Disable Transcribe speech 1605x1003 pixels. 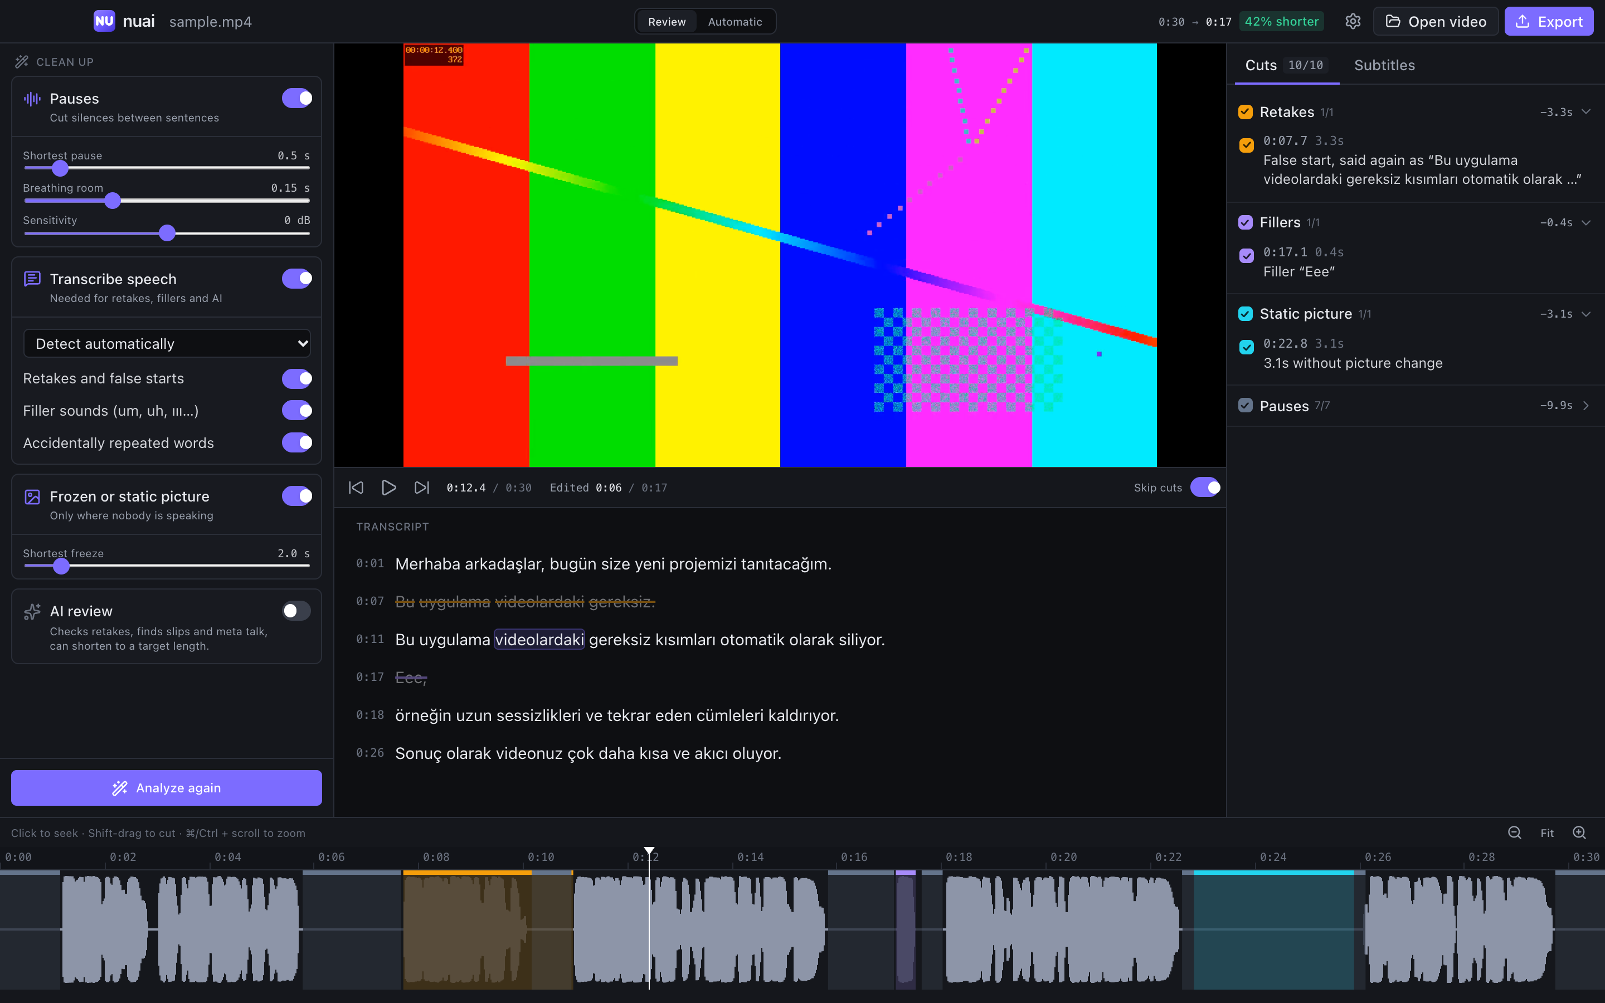pos(297,279)
